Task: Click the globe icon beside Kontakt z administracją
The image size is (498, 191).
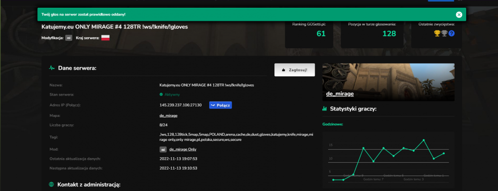Action: [51, 185]
